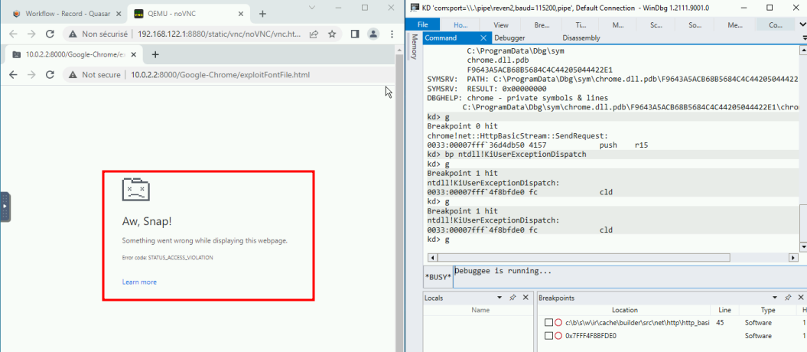
Task: Close the inner 10.0.2.2:8000 tab
Action: pyautogui.click(x=135, y=54)
